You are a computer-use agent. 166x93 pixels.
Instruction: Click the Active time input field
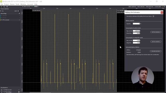click(x=136, y=33)
